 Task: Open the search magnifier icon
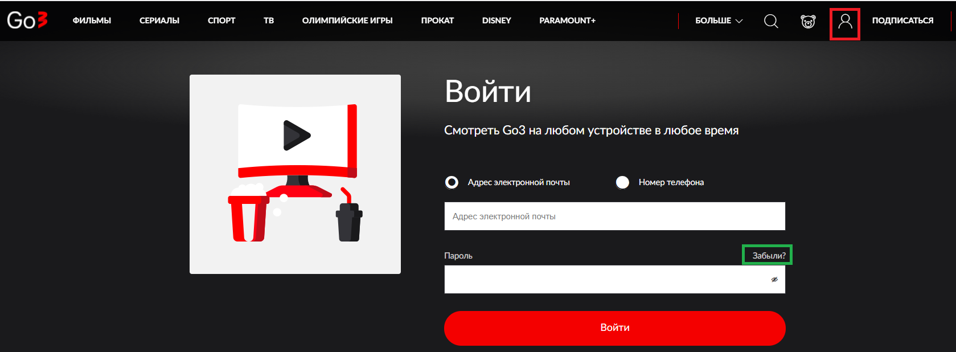pos(771,21)
